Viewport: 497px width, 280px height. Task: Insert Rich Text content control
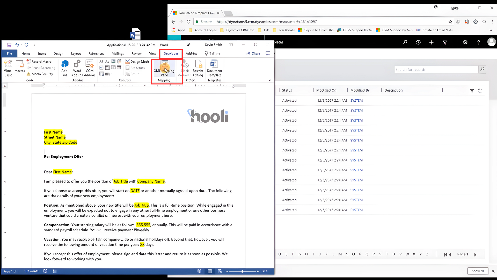(x=101, y=61)
